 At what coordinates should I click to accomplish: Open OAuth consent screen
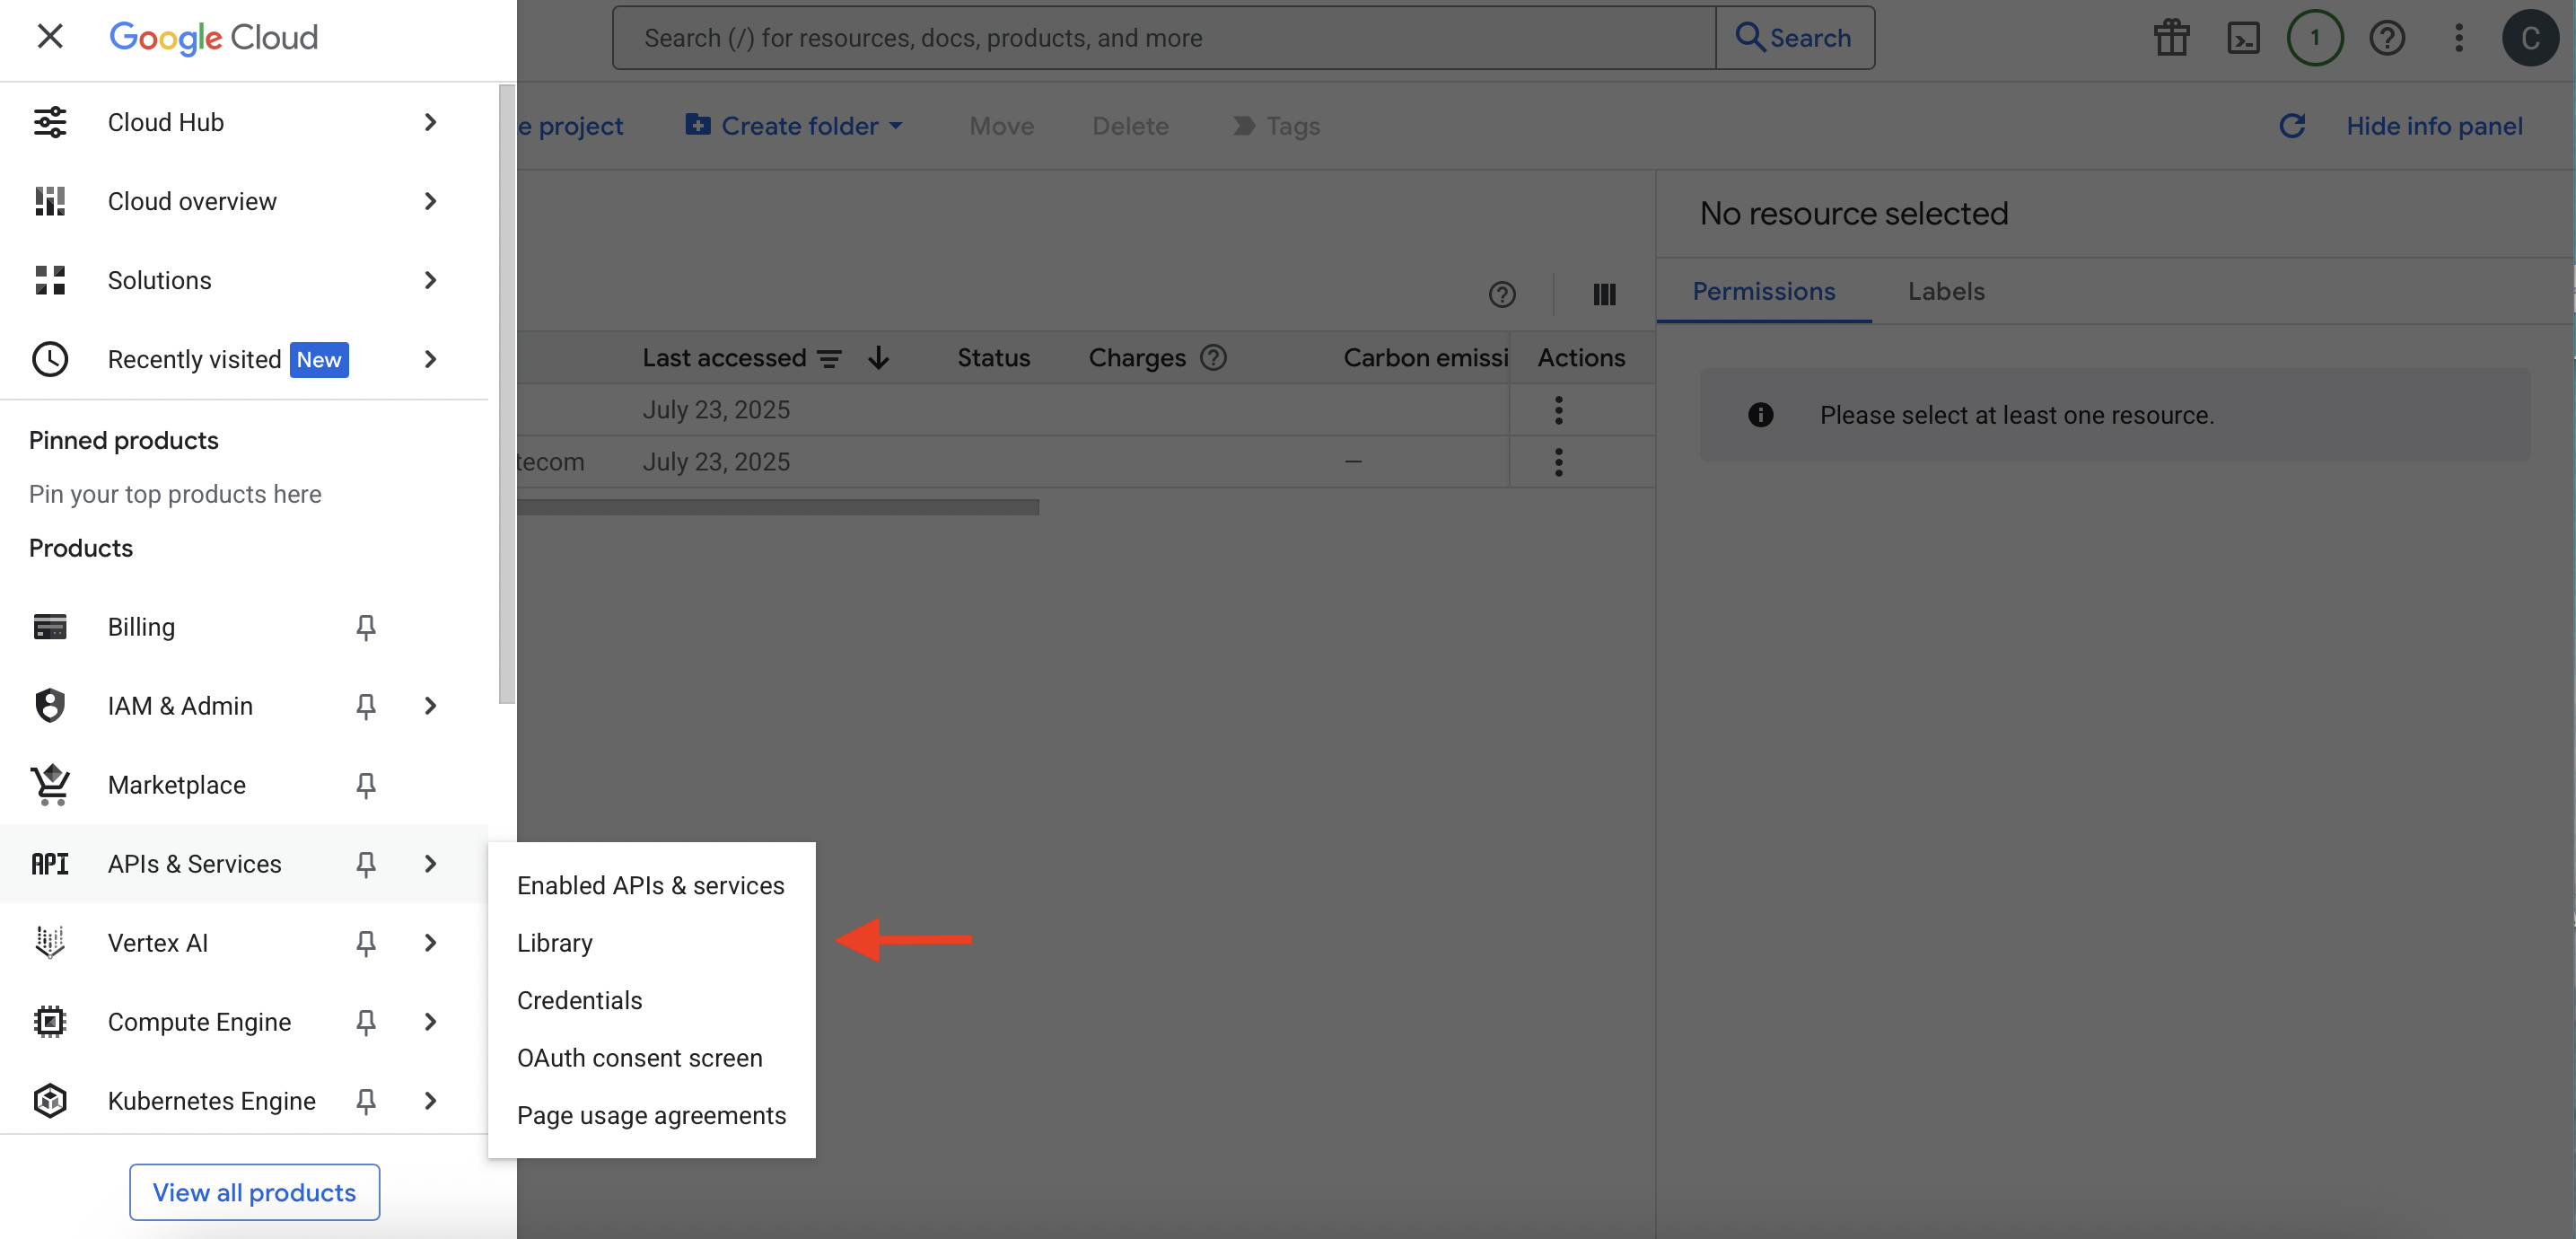point(651,1058)
